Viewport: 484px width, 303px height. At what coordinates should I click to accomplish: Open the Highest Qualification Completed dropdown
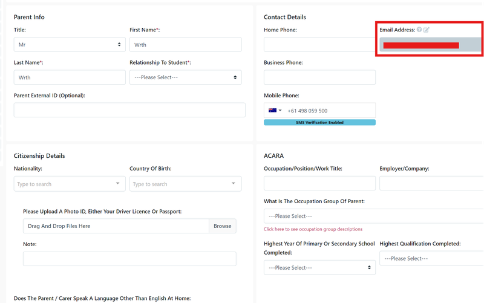coord(431,258)
